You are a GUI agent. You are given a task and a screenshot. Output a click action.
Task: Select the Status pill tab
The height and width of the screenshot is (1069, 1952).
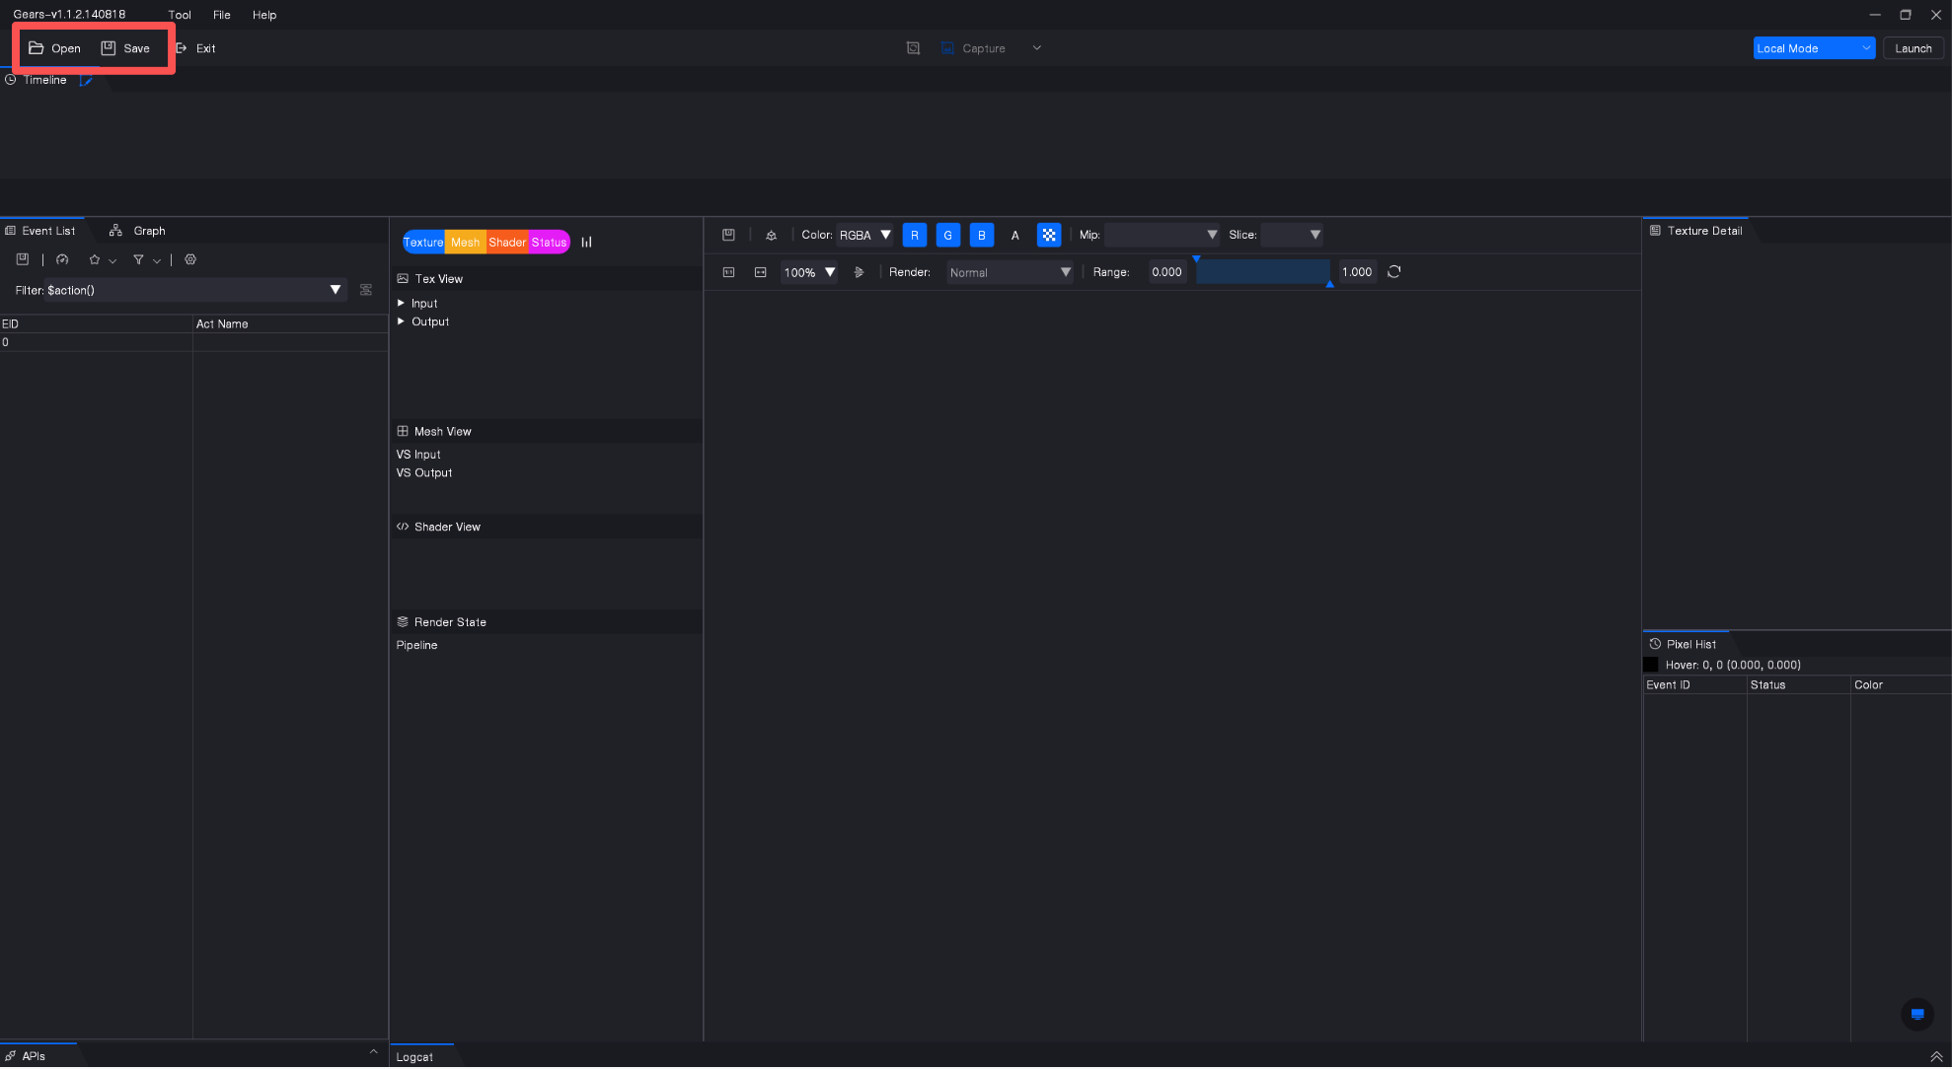550,243
